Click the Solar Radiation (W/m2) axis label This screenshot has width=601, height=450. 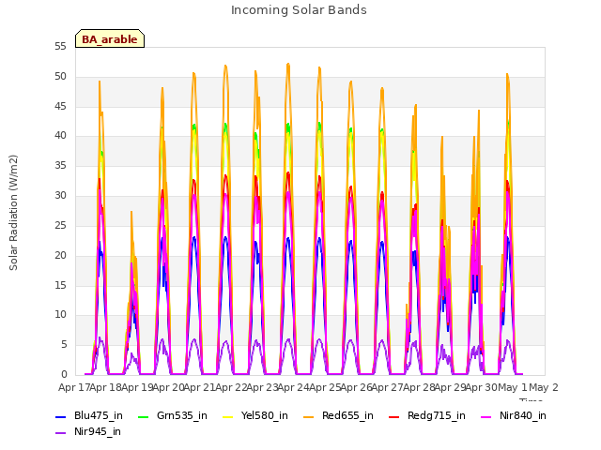(x=13, y=213)
